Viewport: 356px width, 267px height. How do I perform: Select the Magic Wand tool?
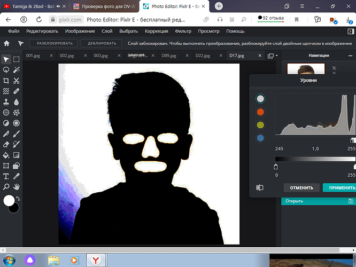point(17,70)
